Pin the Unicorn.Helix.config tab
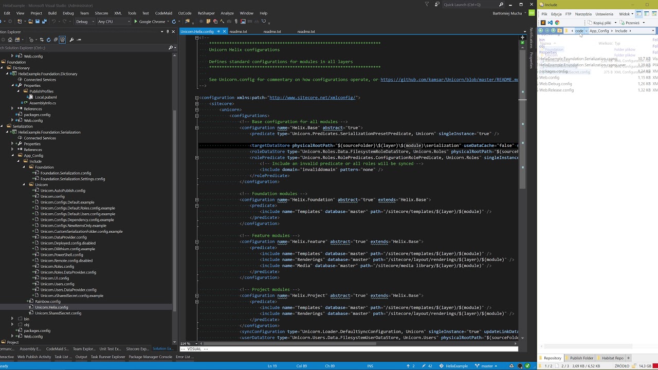Screen dimensions: 658x370 (218, 31)
